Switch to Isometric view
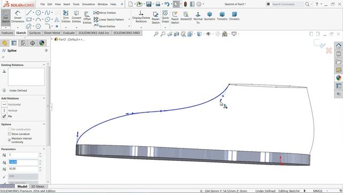343x193 pixels. 210,16
